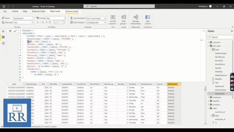Open the File menu
Viewport: 234px width, 132px height.
[x=5, y=11]
